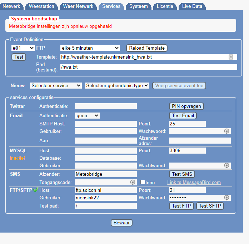Expand the Email Authenticatie 'geen' dropdown
This screenshot has width=249, height=244.
pos(87,116)
